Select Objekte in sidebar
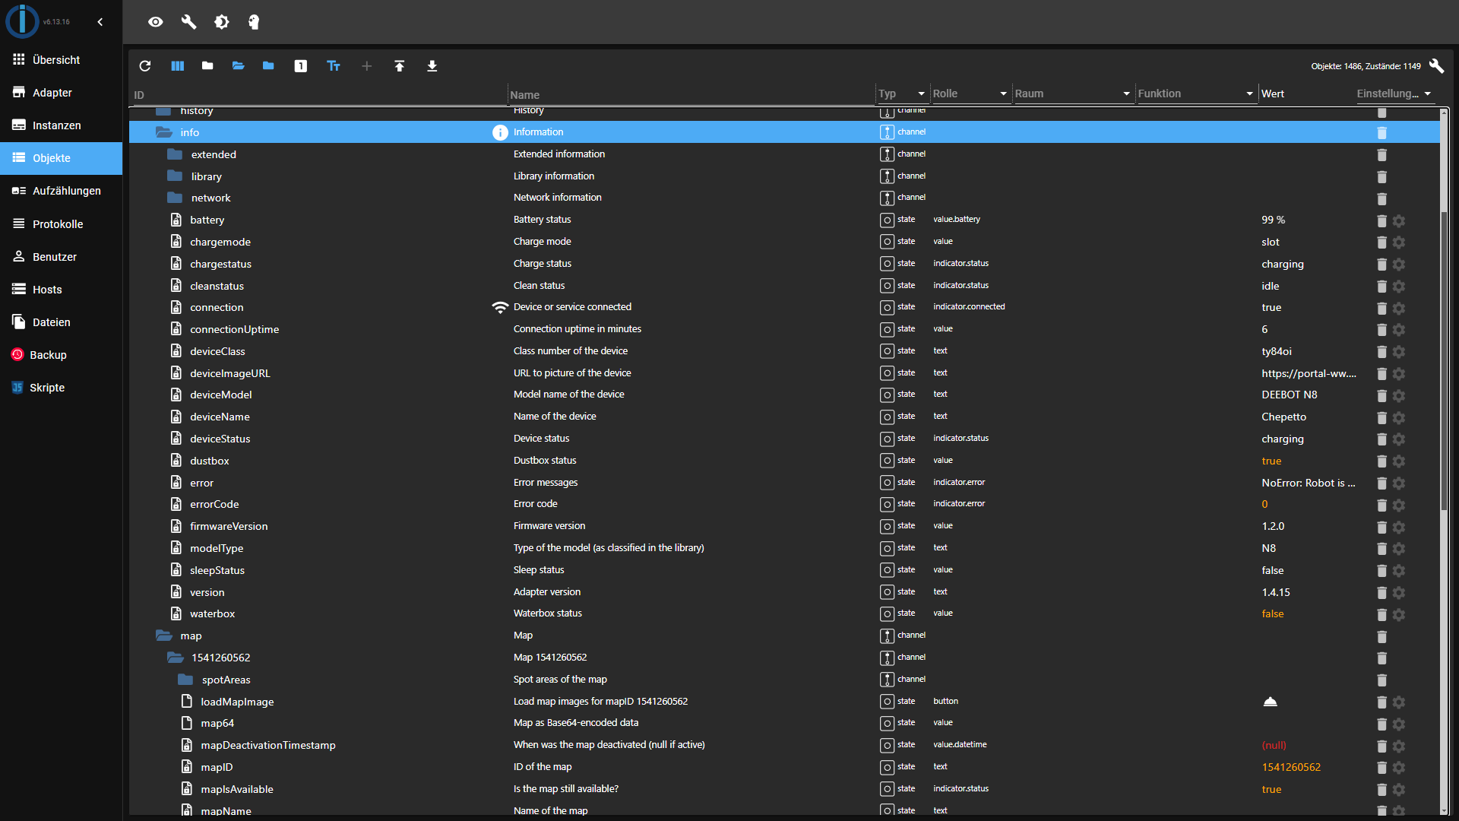Image resolution: width=1459 pixels, height=821 pixels. 61,158
